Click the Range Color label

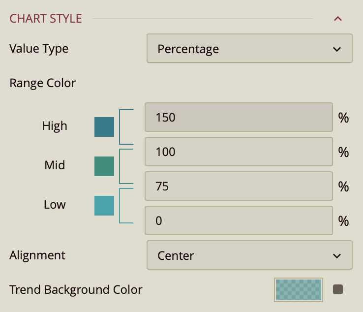(43, 83)
